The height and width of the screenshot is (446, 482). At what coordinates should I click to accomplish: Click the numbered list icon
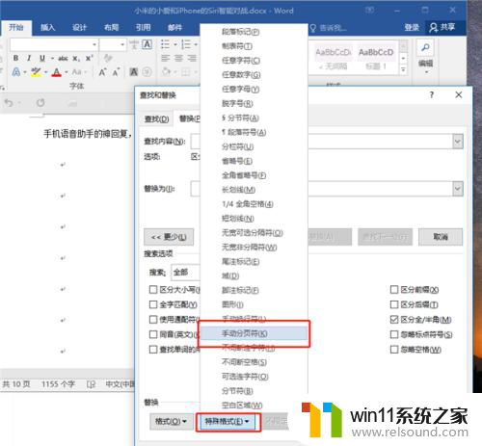[x=186, y=44]
